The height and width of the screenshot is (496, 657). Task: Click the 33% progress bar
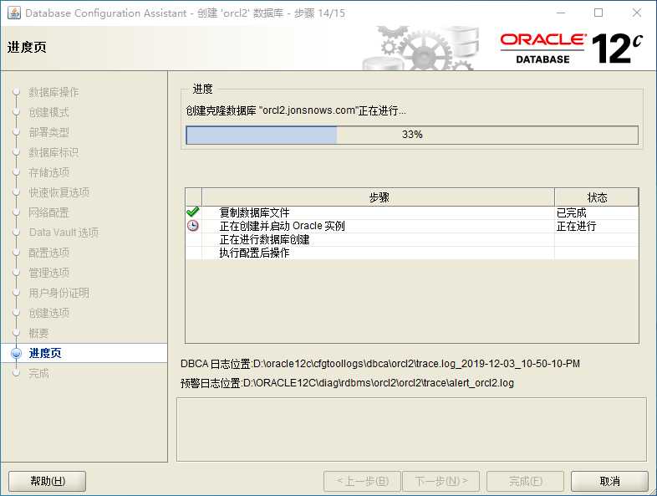411,135
